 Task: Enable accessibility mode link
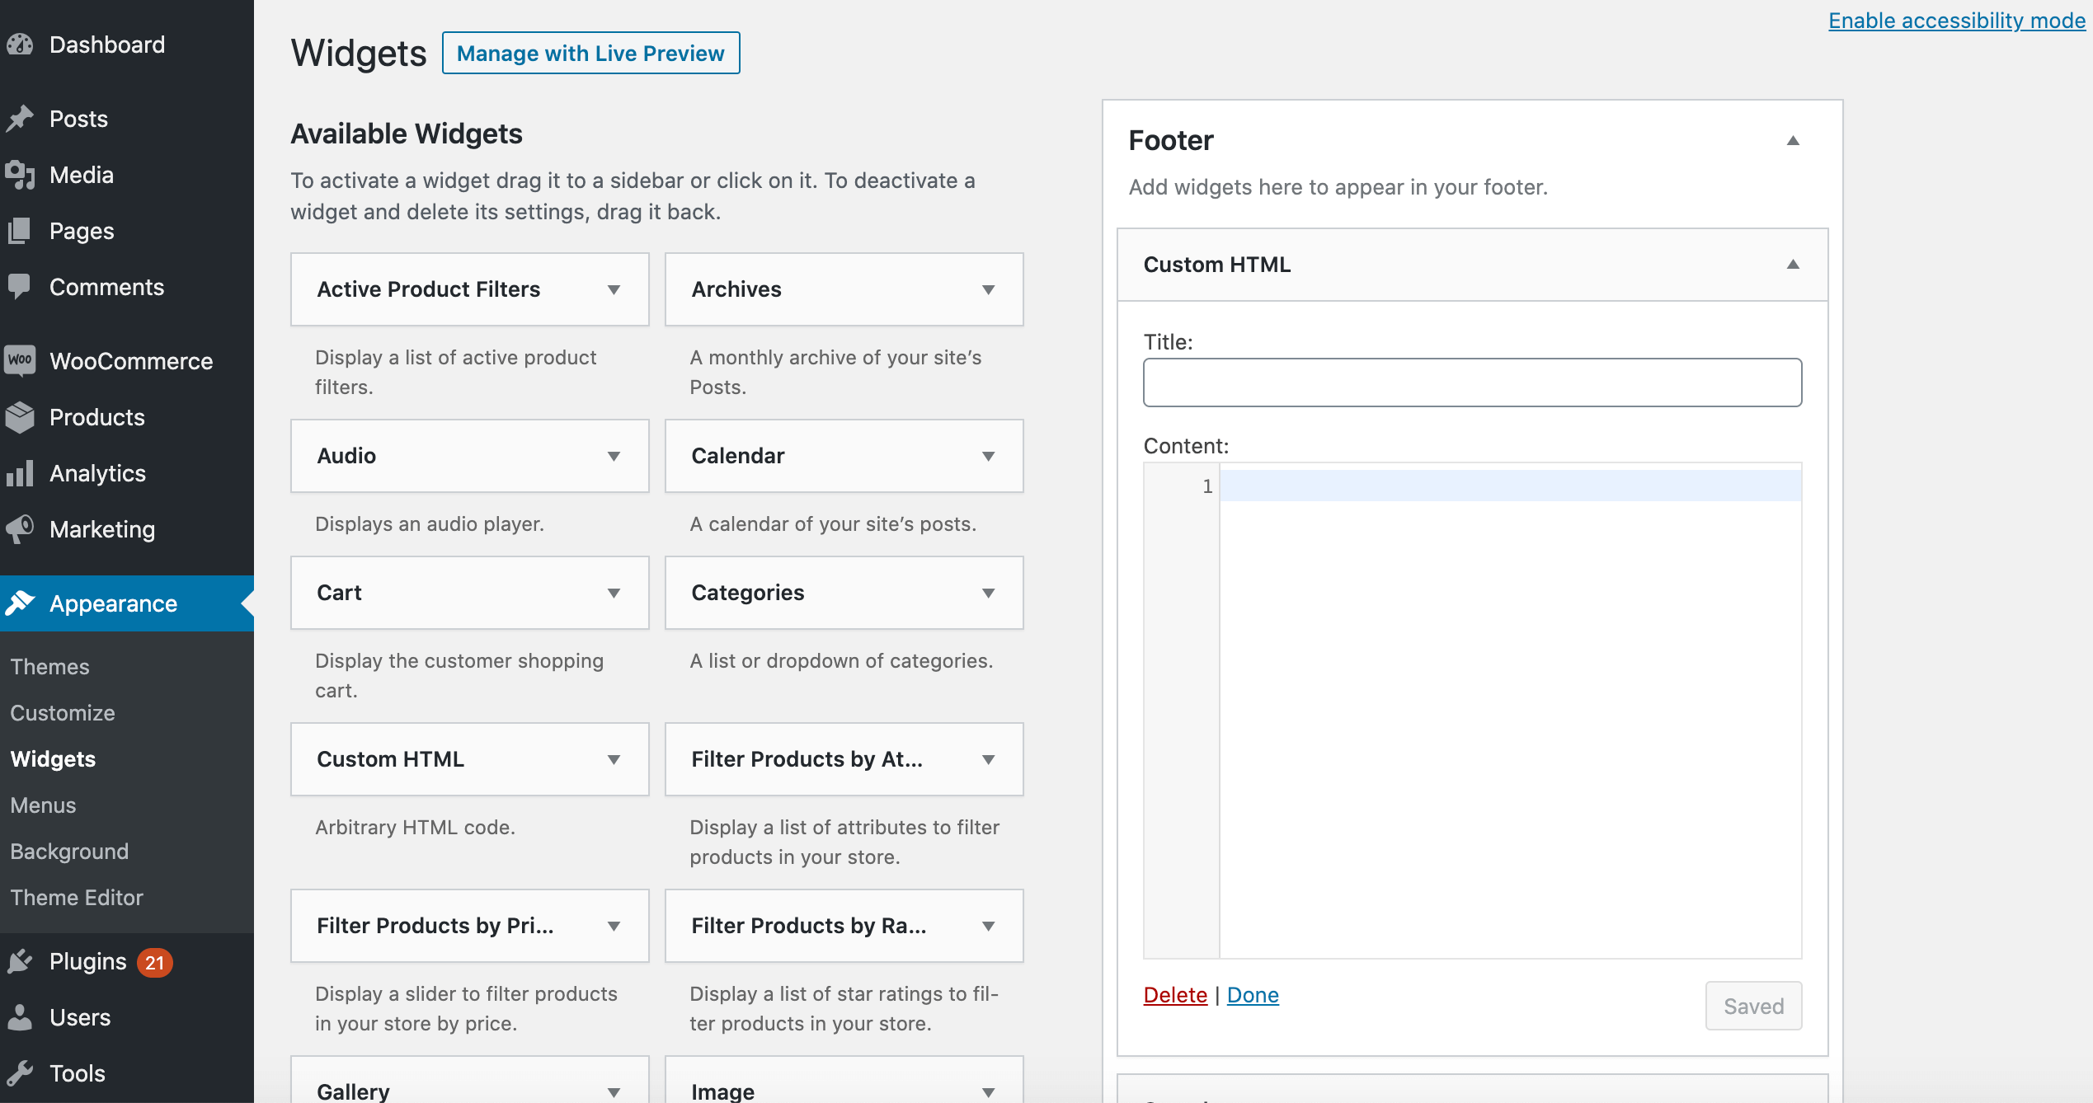(1956, 21)
